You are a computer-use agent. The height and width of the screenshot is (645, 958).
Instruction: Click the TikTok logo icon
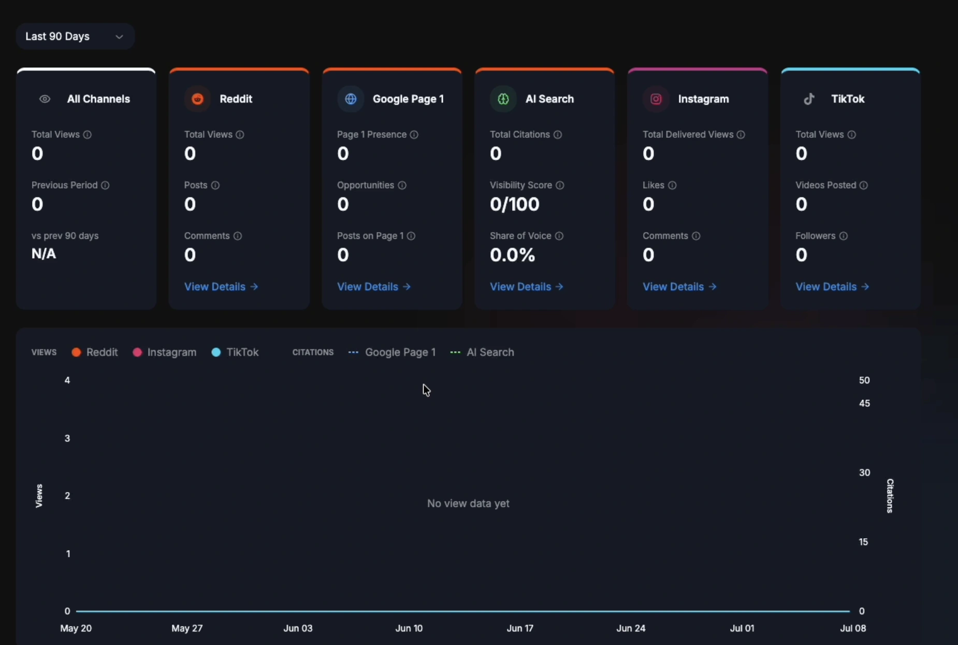(809, 99)
